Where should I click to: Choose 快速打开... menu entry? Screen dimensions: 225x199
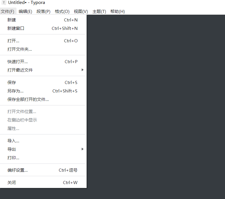coord(43,62)
